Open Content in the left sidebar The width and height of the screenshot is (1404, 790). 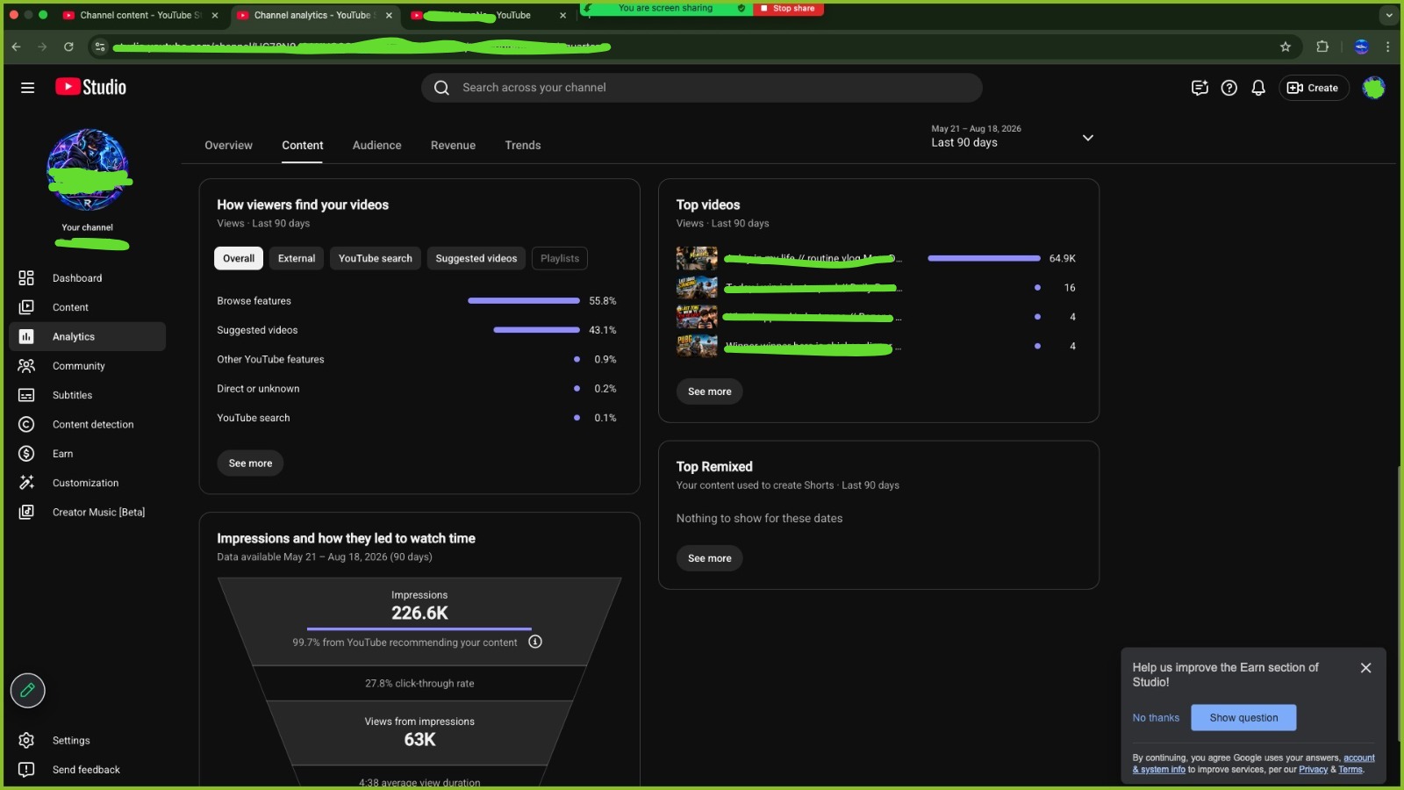pyautogui.click(x=87, y=307)
